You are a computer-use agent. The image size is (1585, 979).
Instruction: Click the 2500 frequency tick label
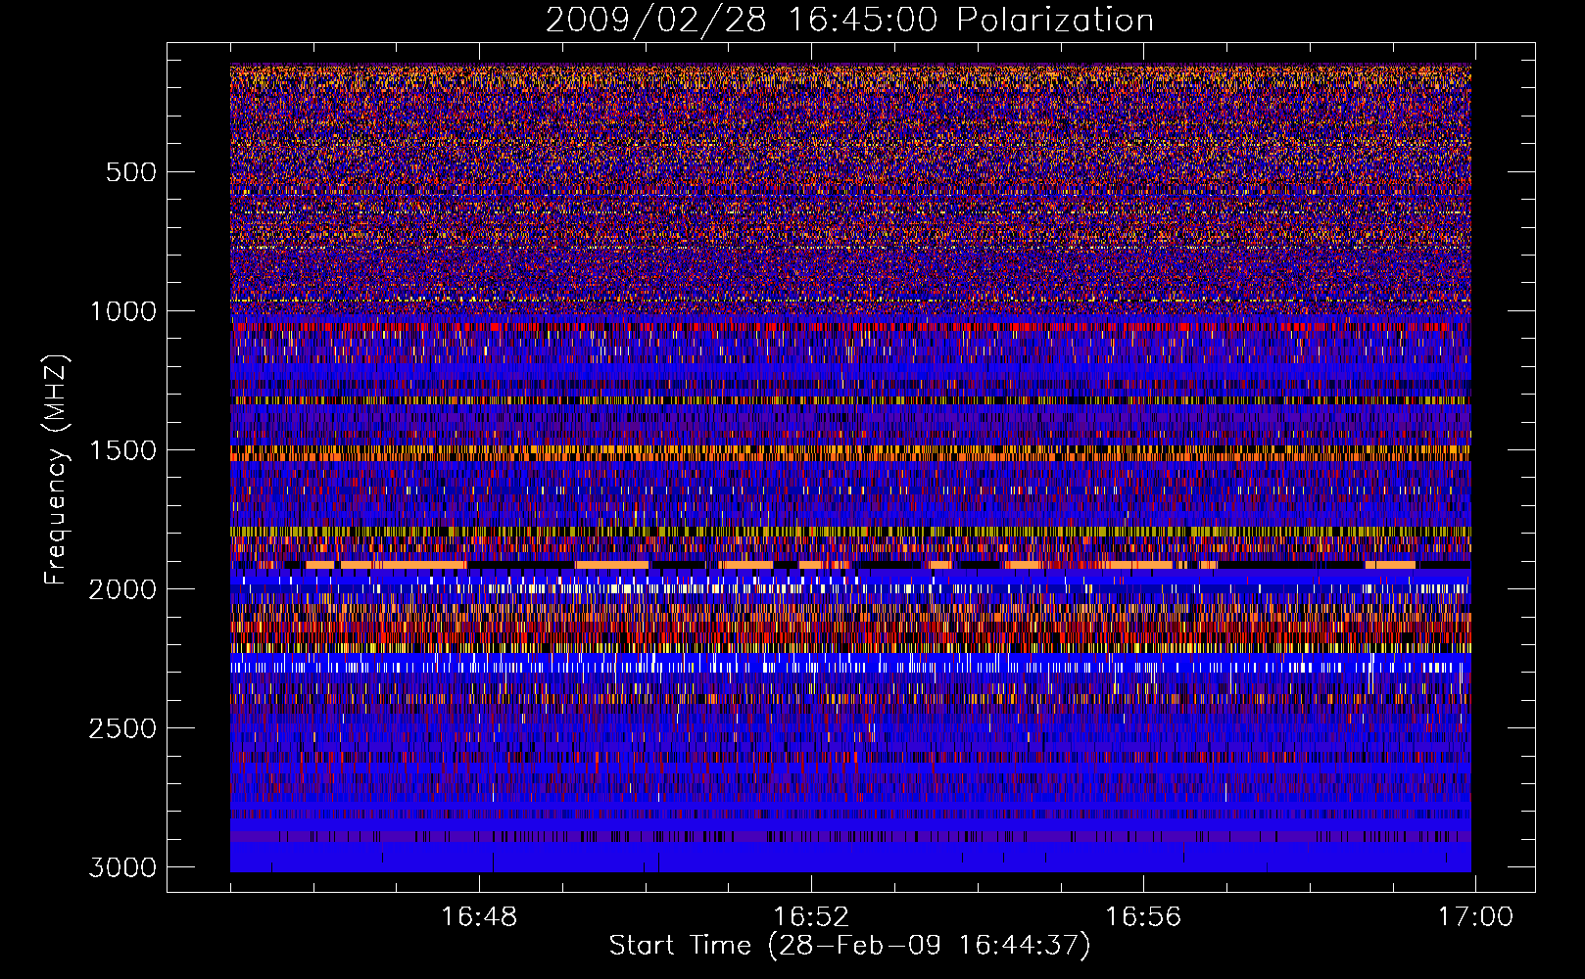(122, 728)
